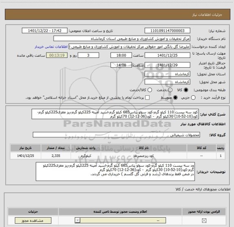
Task: Click the تعداد / مقدار column header
Action: [56, 148]
